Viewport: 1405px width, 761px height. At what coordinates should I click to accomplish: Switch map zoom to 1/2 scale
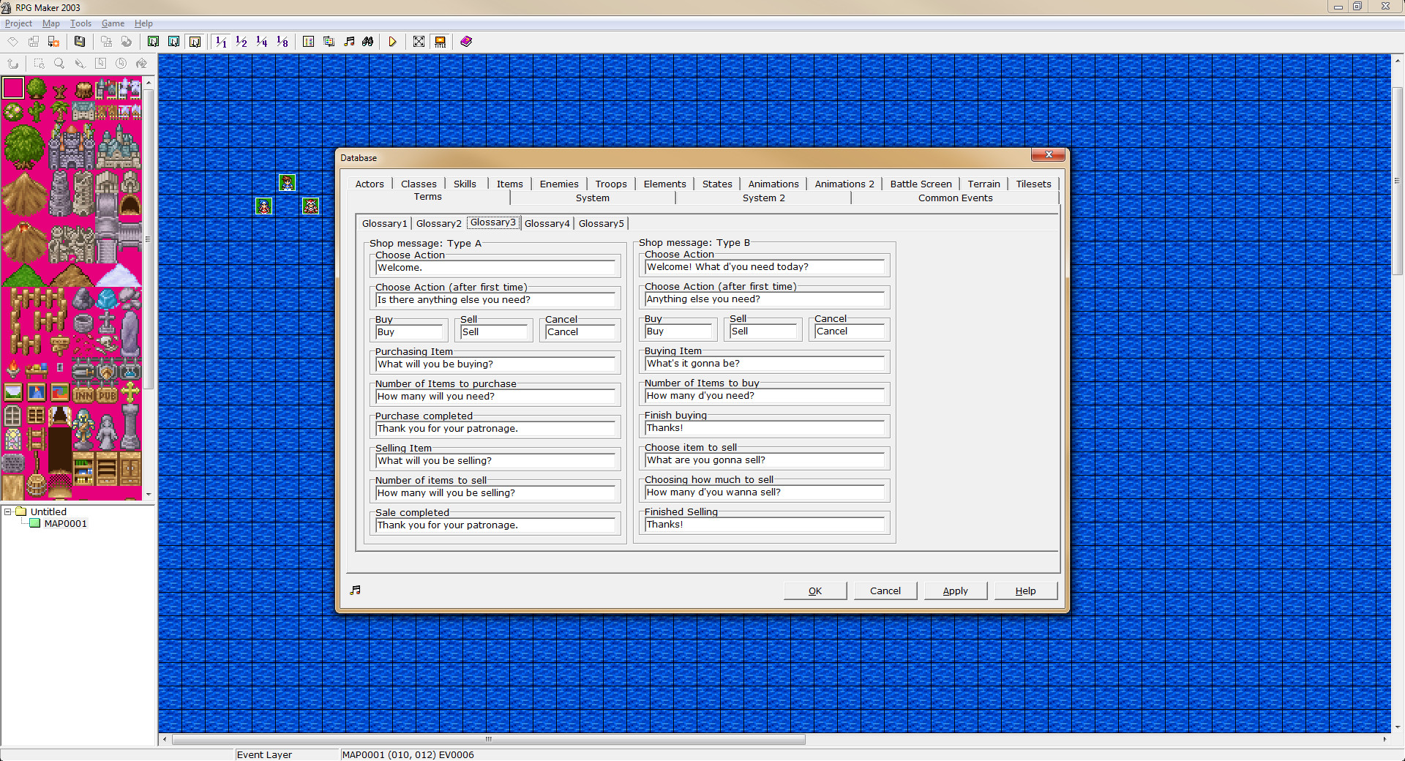(x=241, y=42)
